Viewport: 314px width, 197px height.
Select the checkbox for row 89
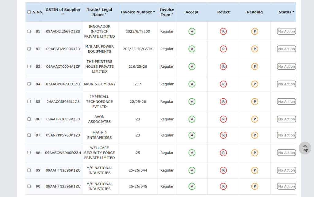tap(29, 170)
